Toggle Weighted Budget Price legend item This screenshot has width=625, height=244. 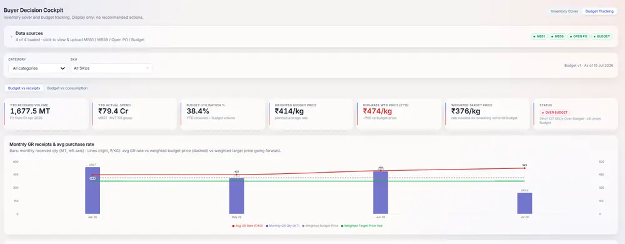point(320,226)
